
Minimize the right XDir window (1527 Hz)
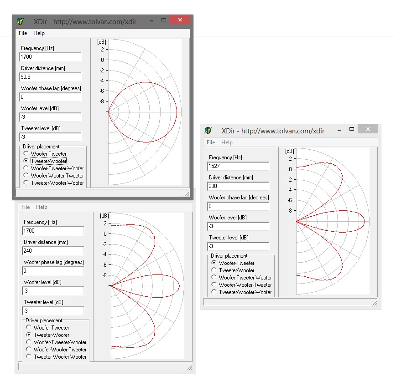pyautogui.click(x=339, y=130)
